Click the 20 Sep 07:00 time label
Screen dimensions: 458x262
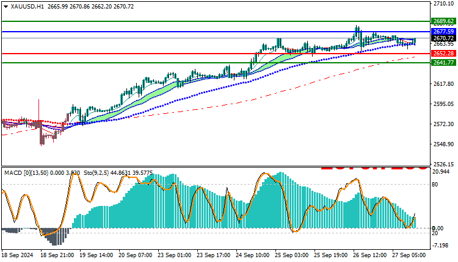click(x=136, y=255)
